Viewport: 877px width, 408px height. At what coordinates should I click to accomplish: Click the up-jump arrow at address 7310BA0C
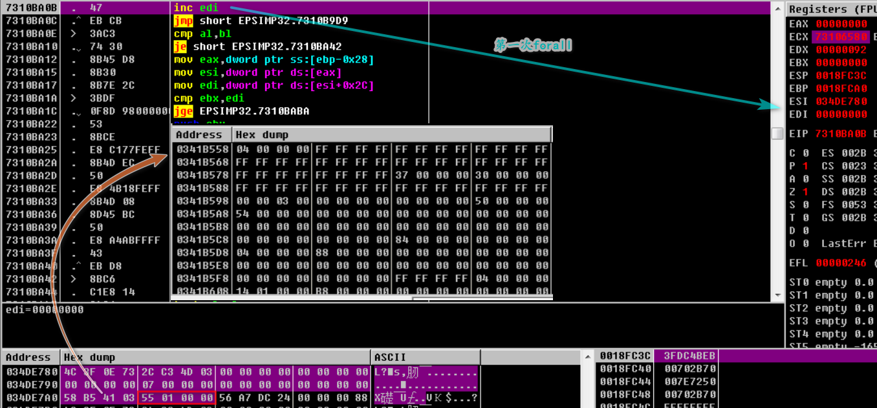coord(78,21)
